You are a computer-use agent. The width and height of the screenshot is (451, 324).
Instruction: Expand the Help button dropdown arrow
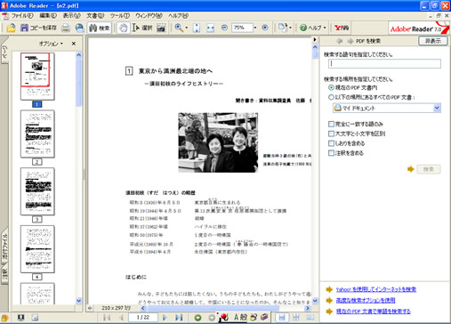(325, 28)
